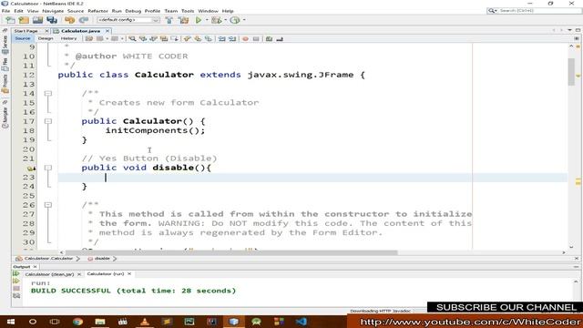Open the default config dropdown
The height and width of the screenshot is (328, 583).
click(128, 20)
